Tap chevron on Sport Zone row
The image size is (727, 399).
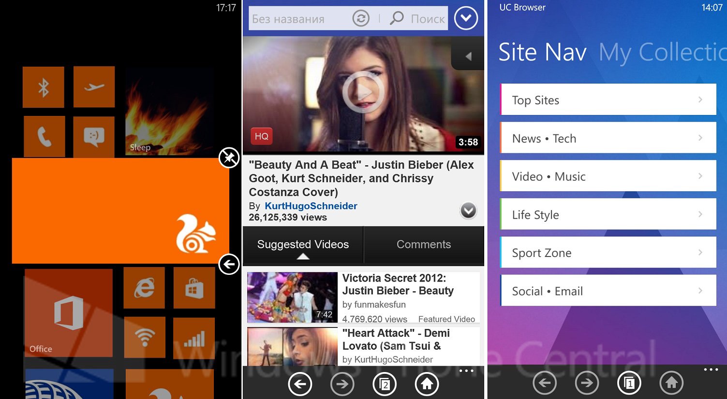pyautogui.click(x=700, y=252)
